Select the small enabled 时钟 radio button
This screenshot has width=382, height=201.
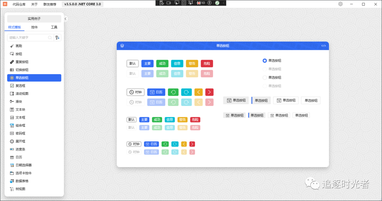pyautogui.click(x=134, y=144)
